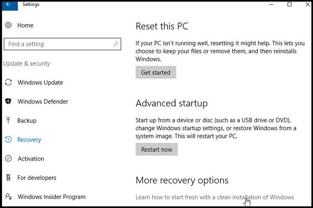Image resolution: width=313 pixels, height=208 pixels.
Task: Click the Windows Defender shield icon
Action: point(8,101)
